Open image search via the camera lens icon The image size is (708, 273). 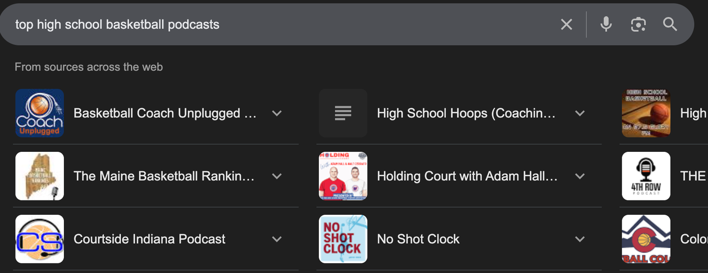tap(638, 24)
